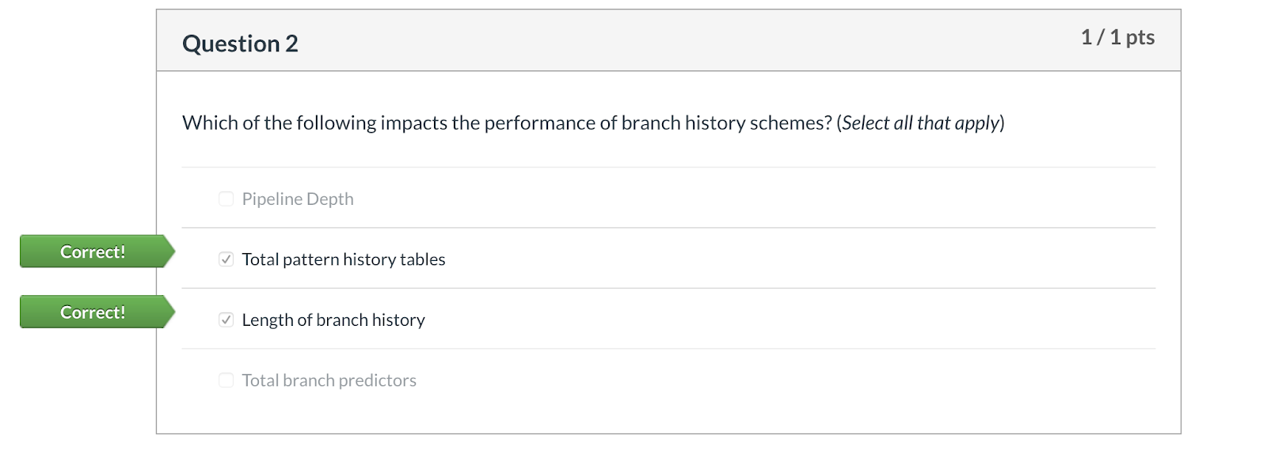Uncheck the Total pattern history tables checkbox
This screenshot has width=1267, height=469.
point(226,259)
